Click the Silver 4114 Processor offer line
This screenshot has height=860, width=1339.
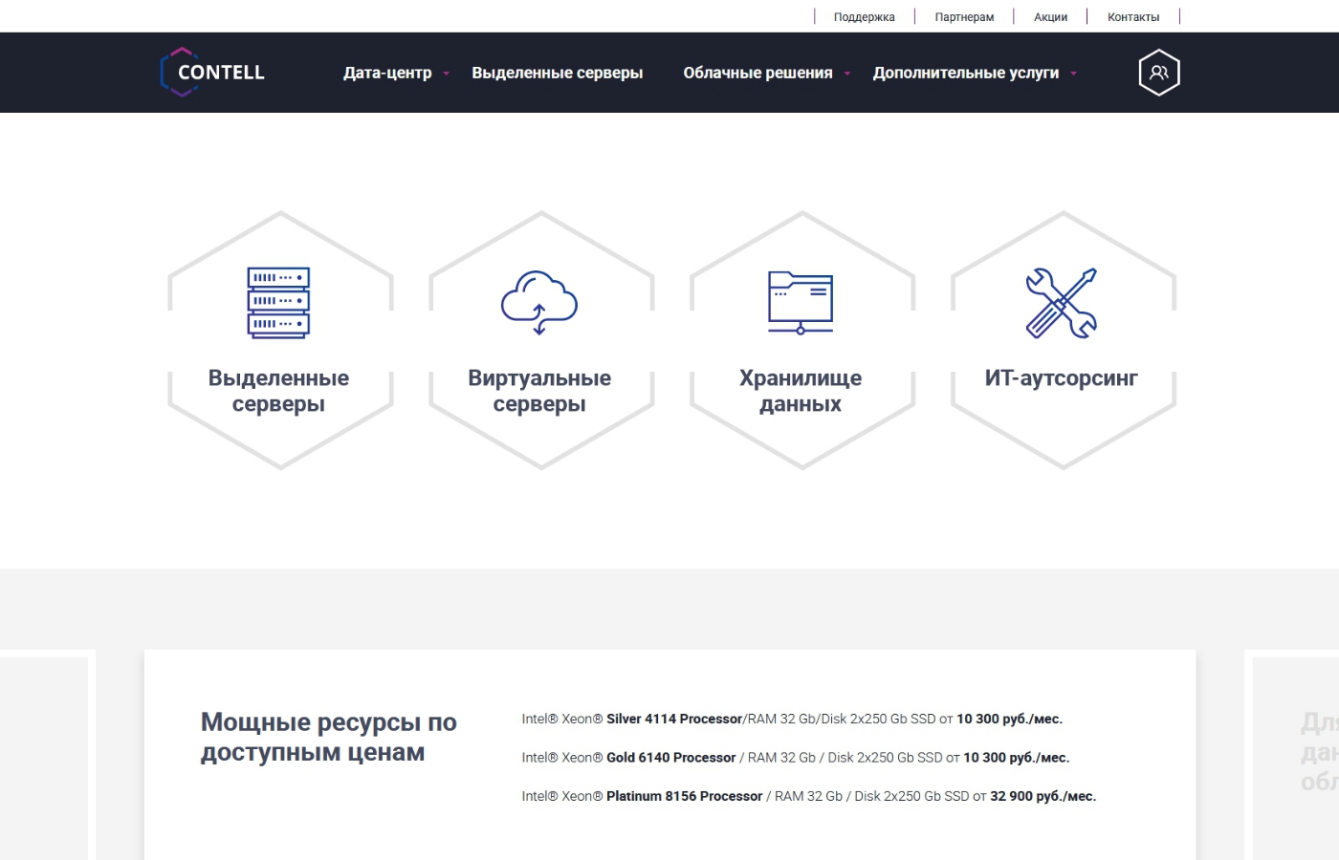(792, 720)
